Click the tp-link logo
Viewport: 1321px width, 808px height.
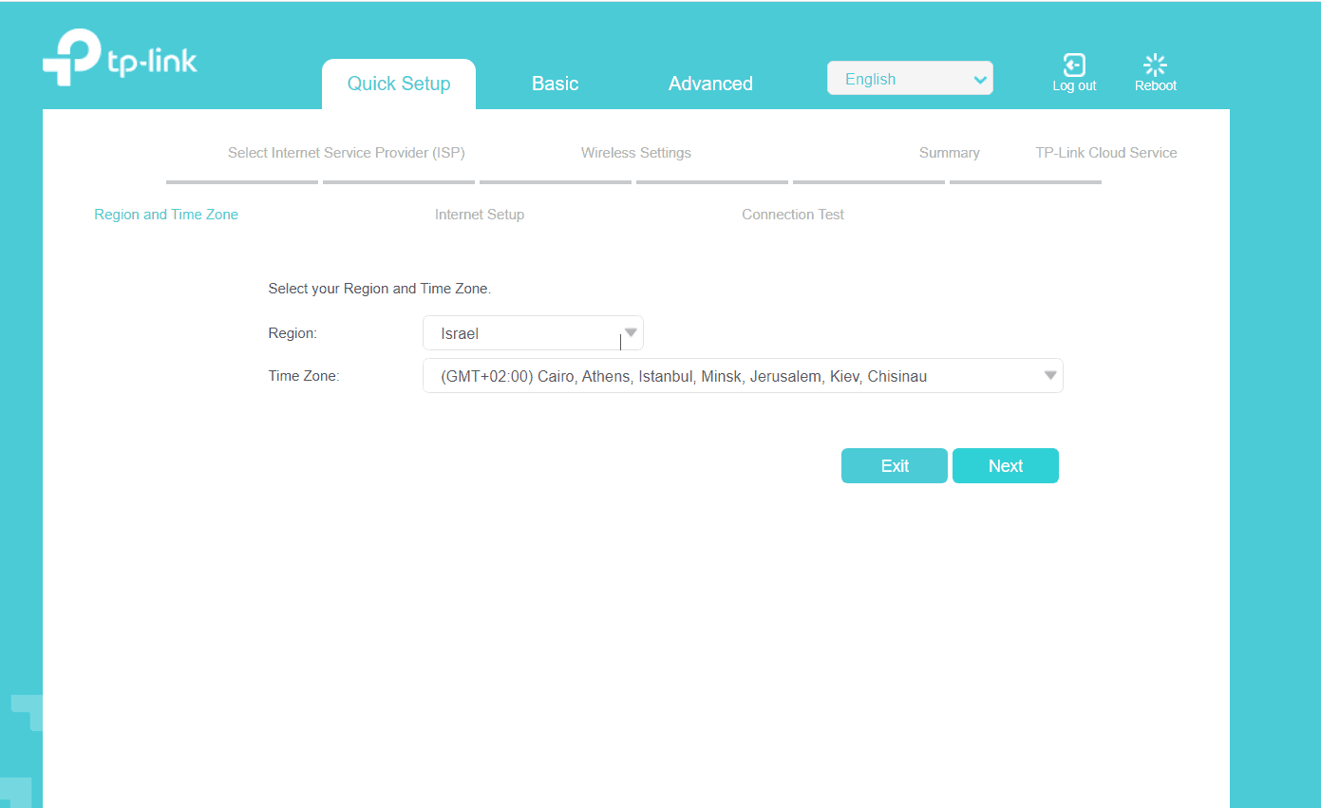[x=120, y=59]
